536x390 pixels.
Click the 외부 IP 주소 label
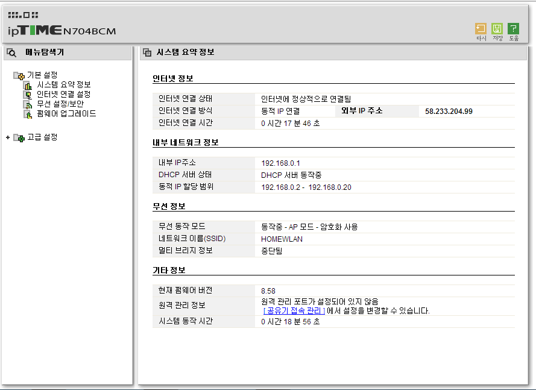coord(362,111)
